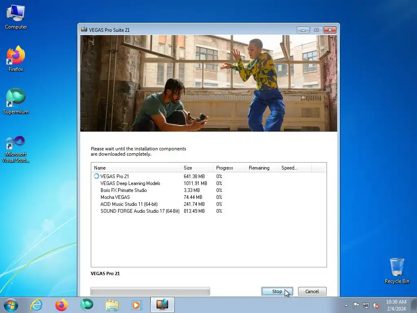Click the download progress bar

tap(150, 291)
